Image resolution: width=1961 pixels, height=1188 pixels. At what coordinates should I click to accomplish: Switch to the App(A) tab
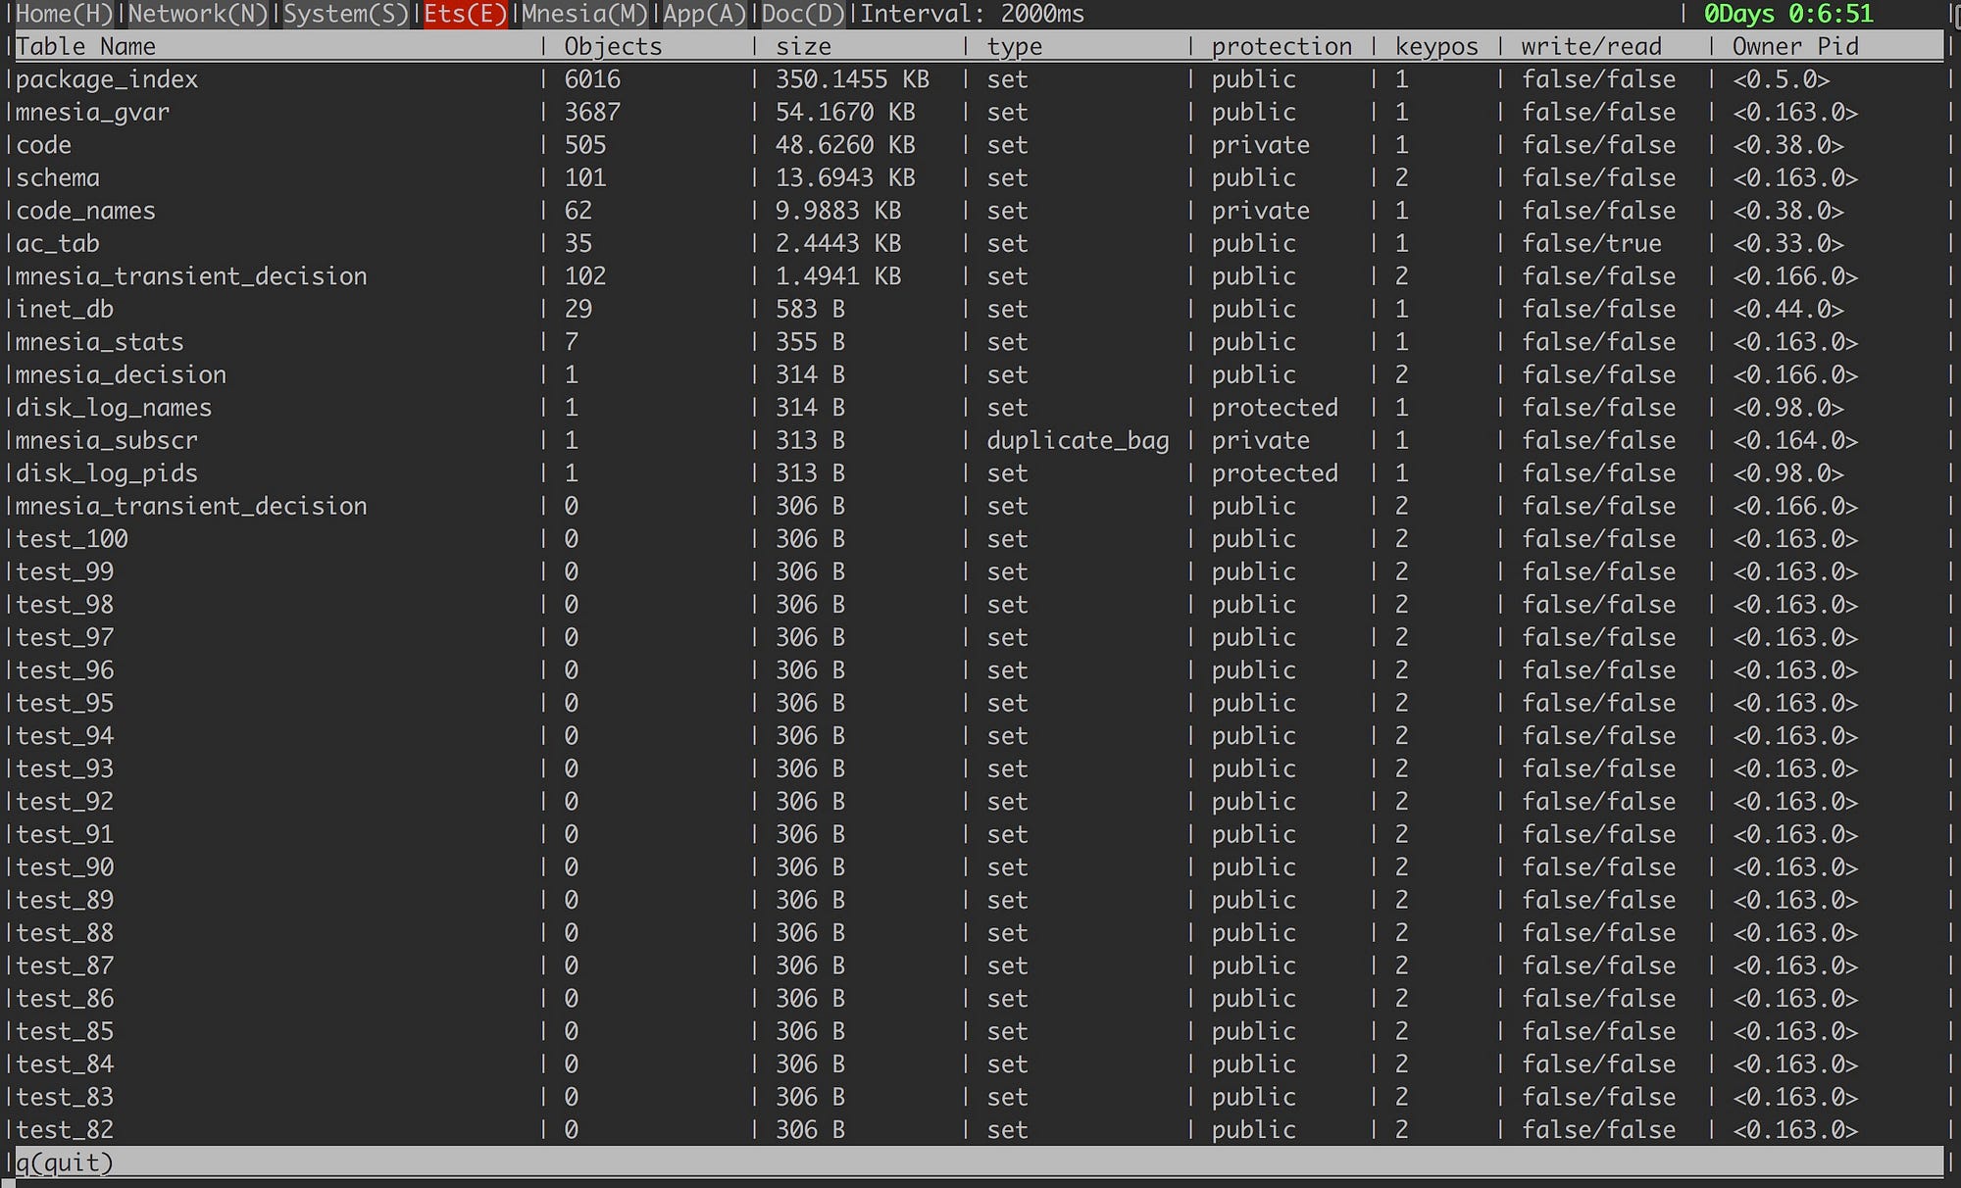704,14
